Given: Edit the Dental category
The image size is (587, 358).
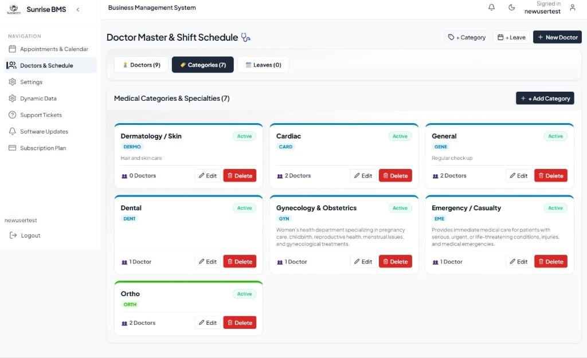Looking at the screenshot, I should coord(208,262).
